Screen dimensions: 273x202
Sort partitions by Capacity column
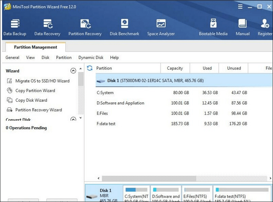click(175, 68)
